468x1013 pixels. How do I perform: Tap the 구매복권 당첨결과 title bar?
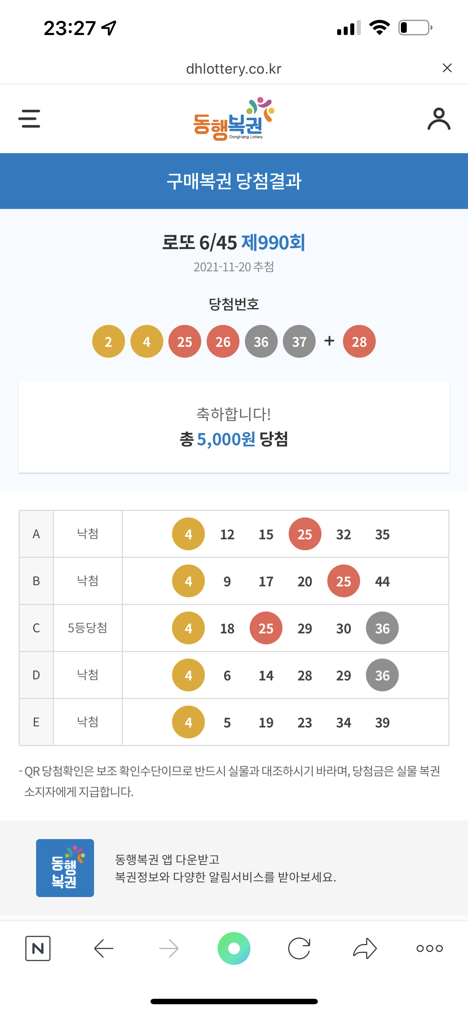coord(234,181)
